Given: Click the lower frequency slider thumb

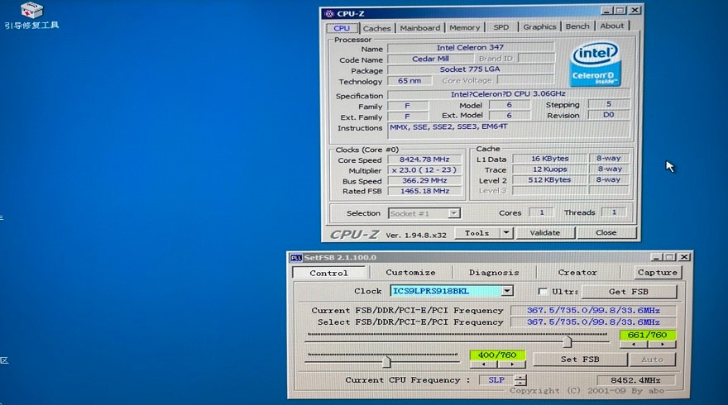Looking at the screenshot, I should point(386,361).
